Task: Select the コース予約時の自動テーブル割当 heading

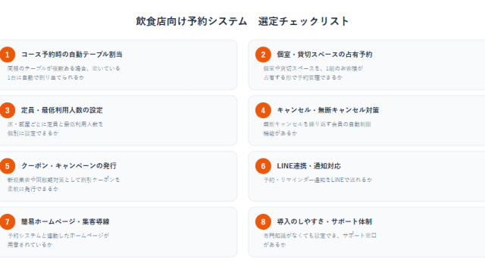Action: [72, 55]
